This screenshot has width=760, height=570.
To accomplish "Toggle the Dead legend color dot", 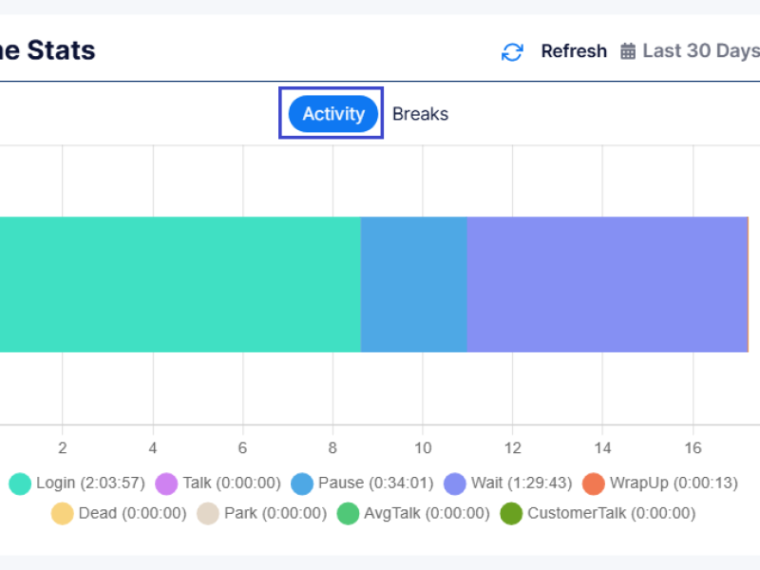I will click(x=62, y=514).
